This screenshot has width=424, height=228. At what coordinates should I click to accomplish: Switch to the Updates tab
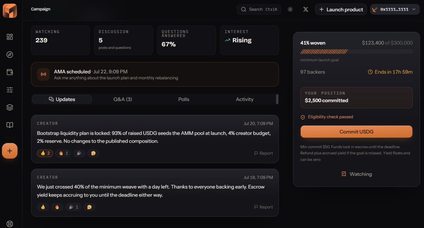[62, 99]
